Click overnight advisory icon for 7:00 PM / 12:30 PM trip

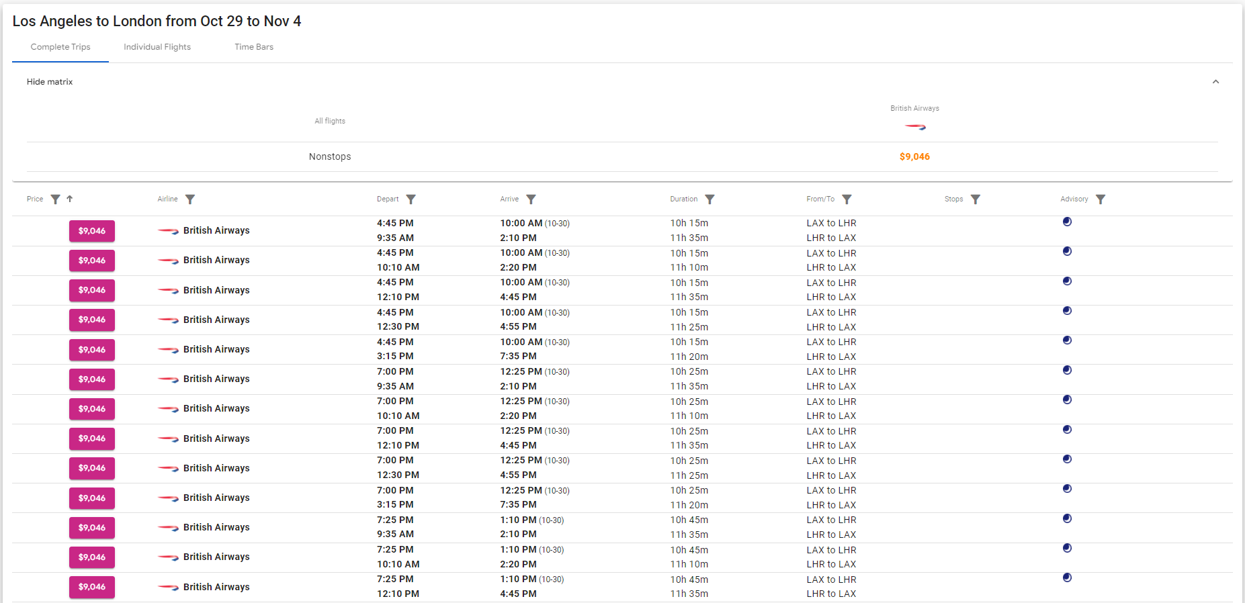[1067, 459]
